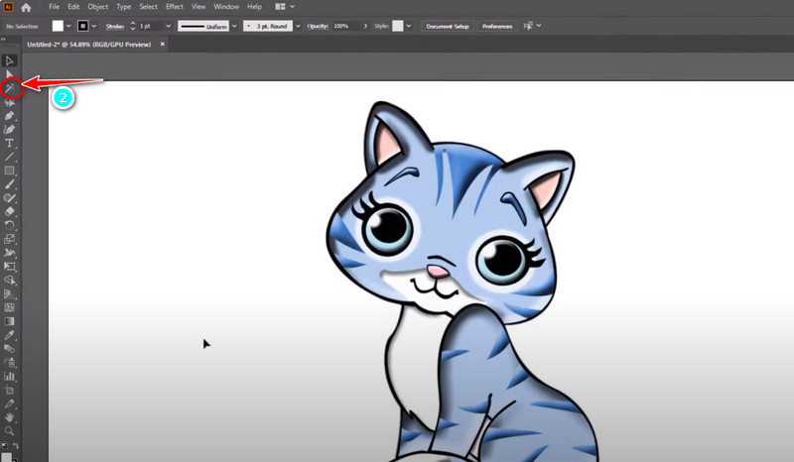Expand the fill color dropdown arrow
The image size is (794, 462).
(x=68, y=26)
